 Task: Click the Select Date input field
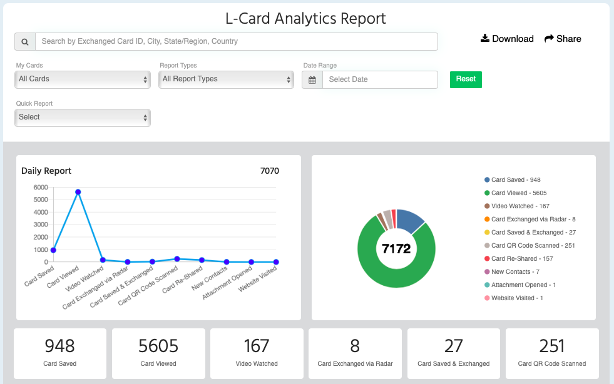coord(380,80)
